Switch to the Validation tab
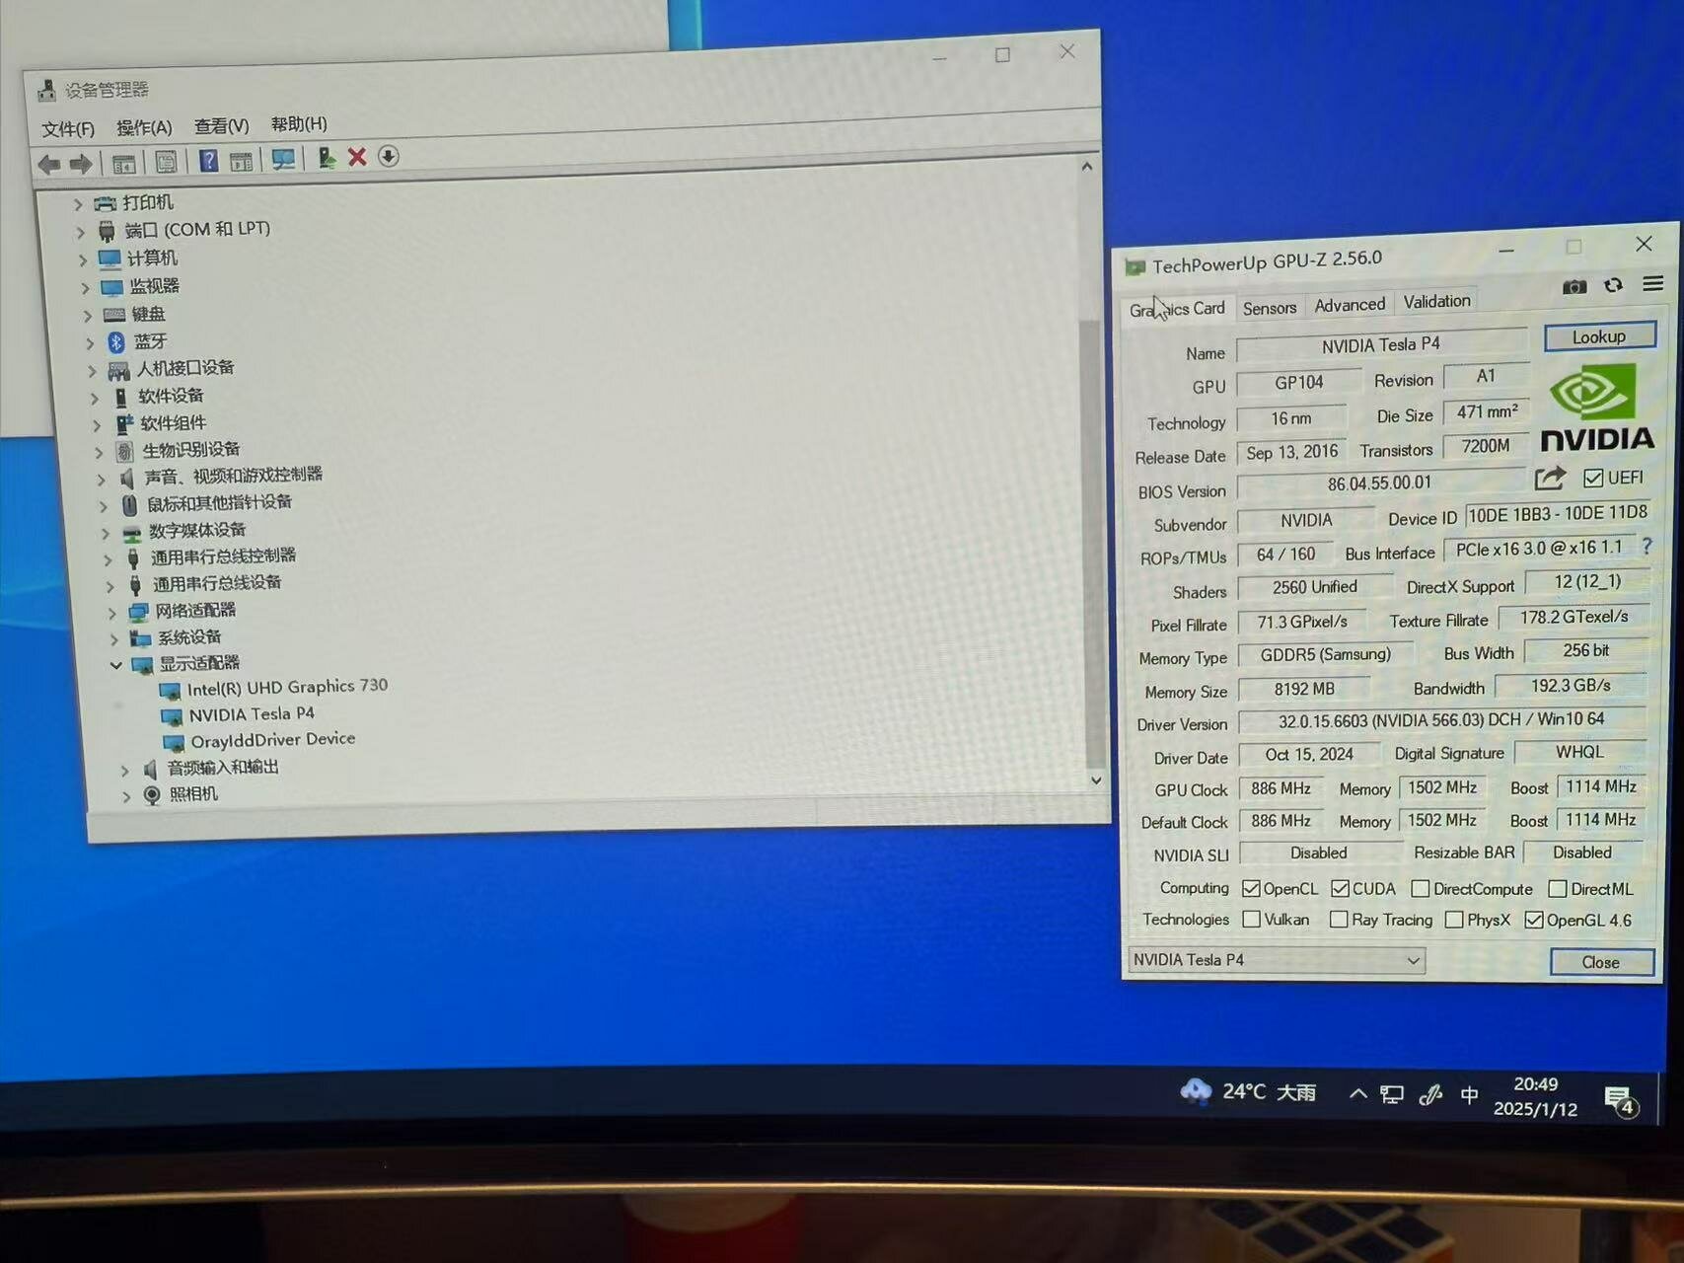The width and height of the screenshot is (1684, 1263). 1436,302
